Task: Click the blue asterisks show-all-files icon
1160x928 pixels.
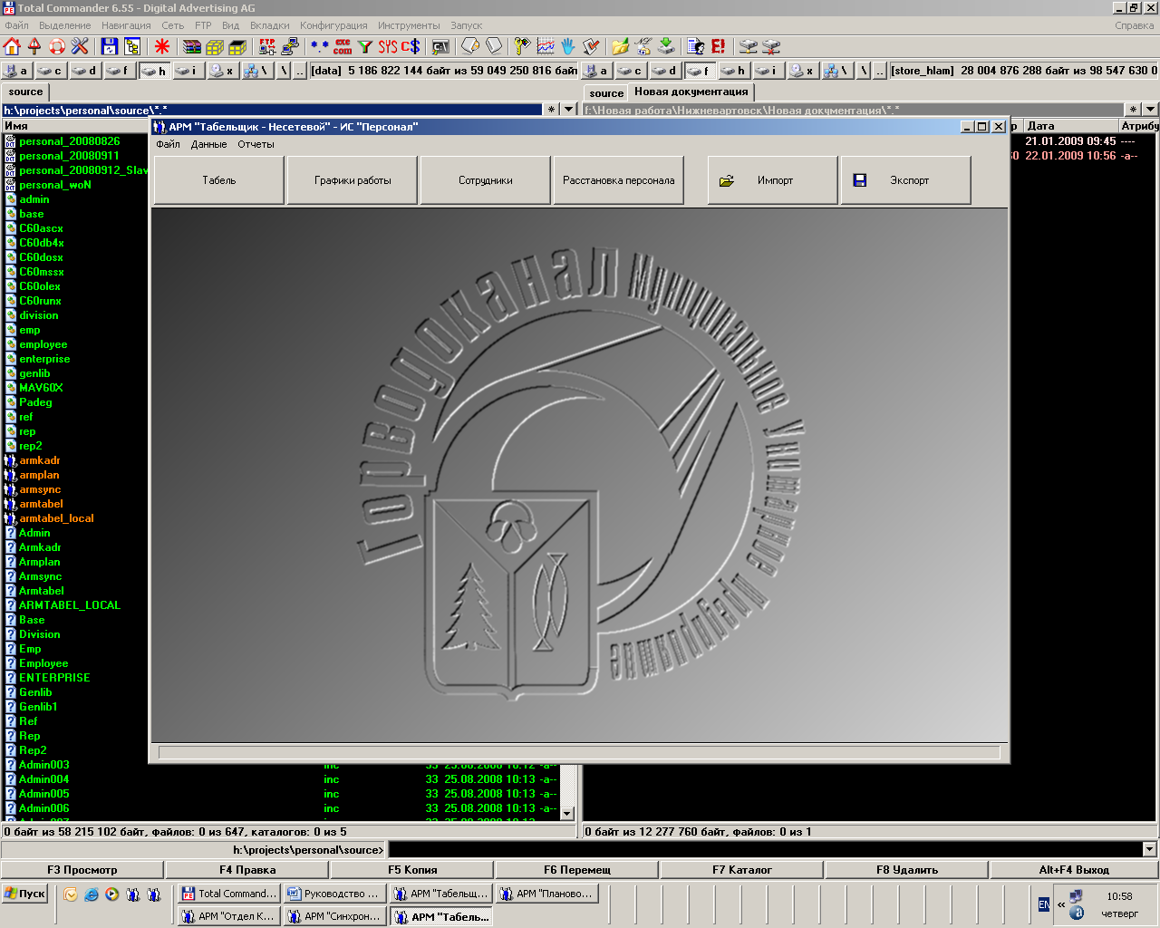Action: tap(320, 46)
